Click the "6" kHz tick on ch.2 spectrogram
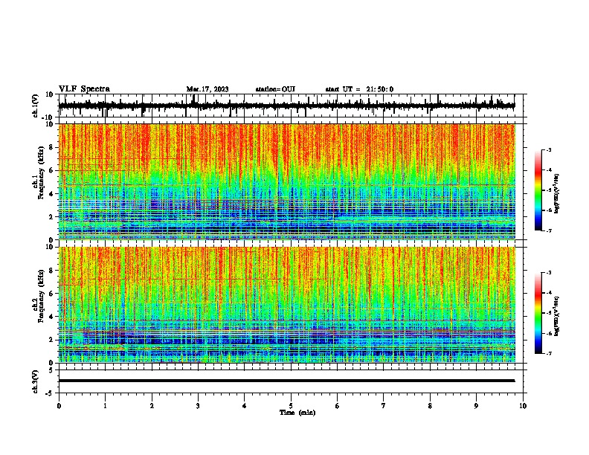The image size is (589, 455). click(51, 294)
